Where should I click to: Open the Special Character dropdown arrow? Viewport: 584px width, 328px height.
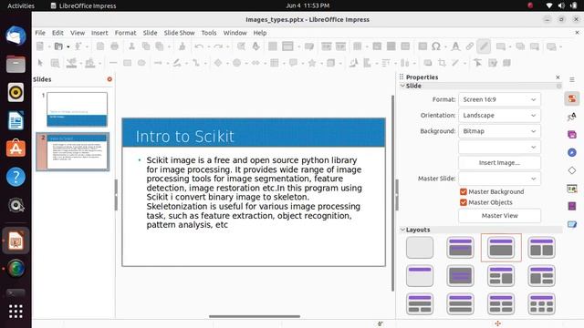pos(445,46)
